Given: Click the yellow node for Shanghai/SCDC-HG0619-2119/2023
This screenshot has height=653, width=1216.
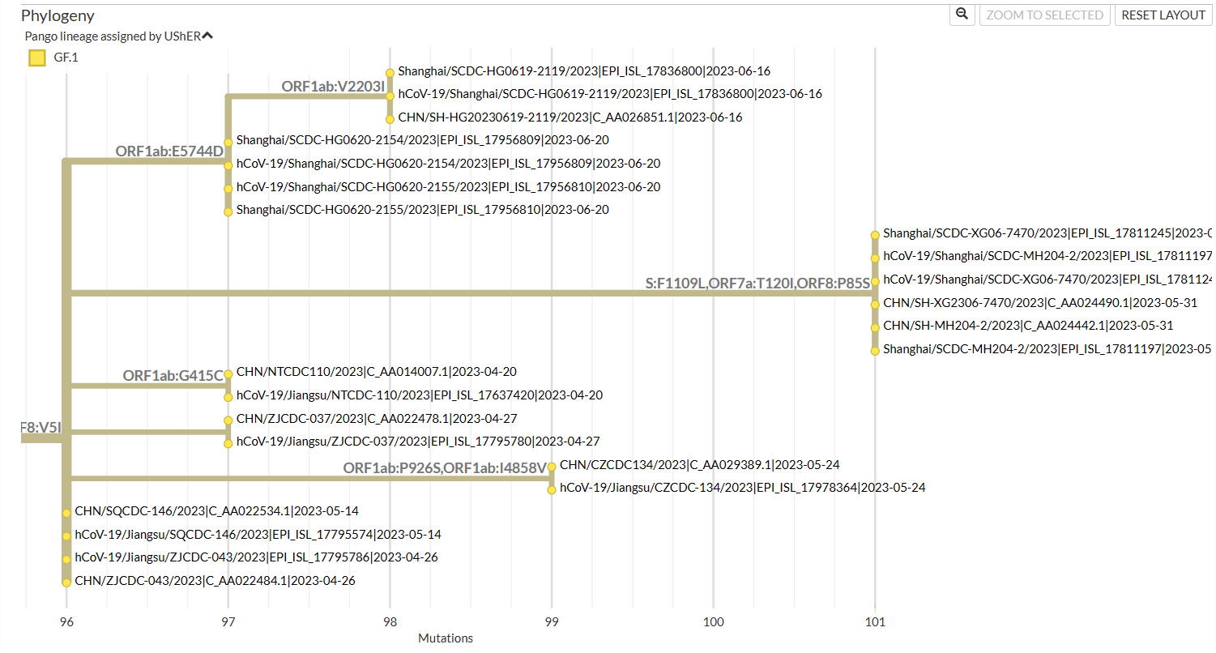Looking at the screenshot, I should [x=390, y=73].
